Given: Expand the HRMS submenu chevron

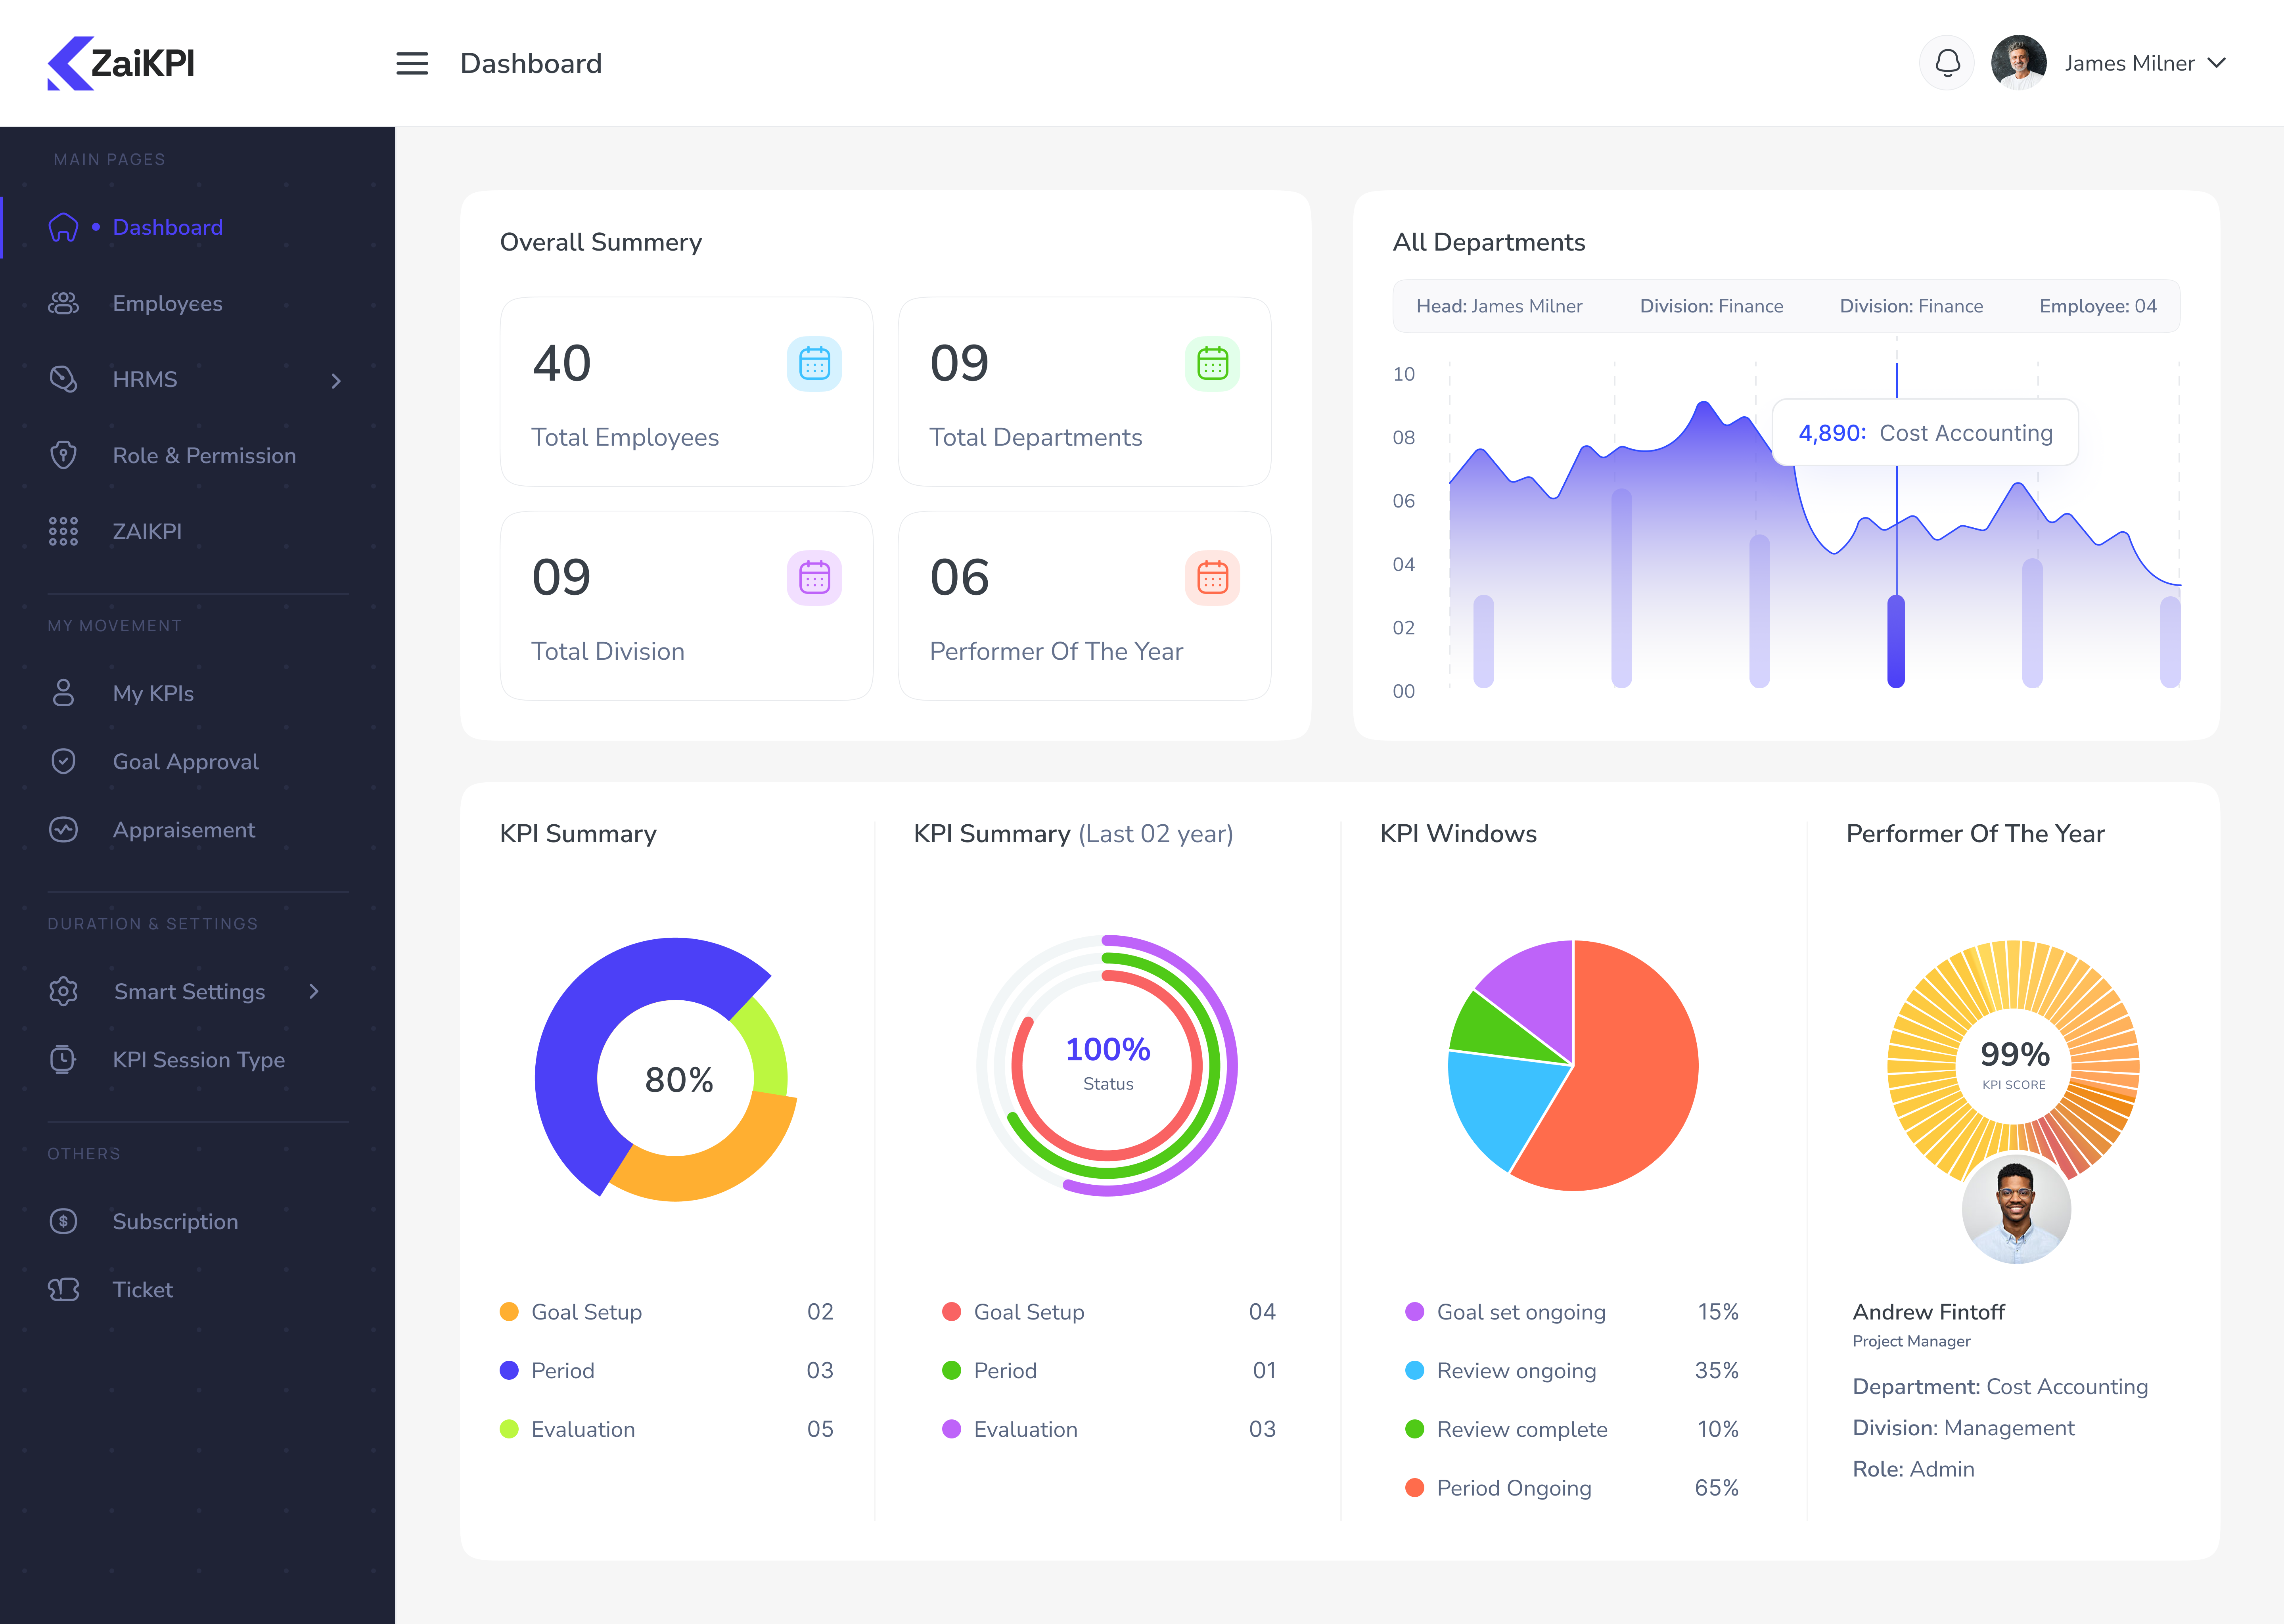Looking at the screenshot, I should point(337,381).
